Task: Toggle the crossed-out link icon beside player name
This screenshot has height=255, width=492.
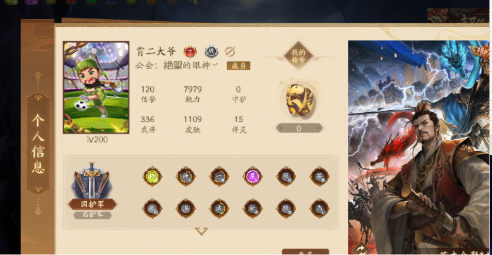Action: coord(230,52)
